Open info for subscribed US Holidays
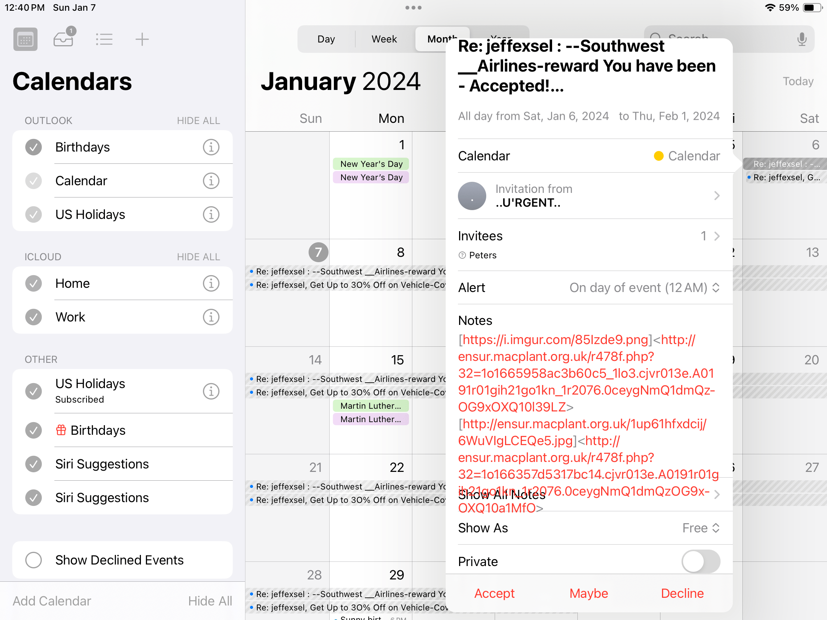827x620 pixels. point(211,392)
